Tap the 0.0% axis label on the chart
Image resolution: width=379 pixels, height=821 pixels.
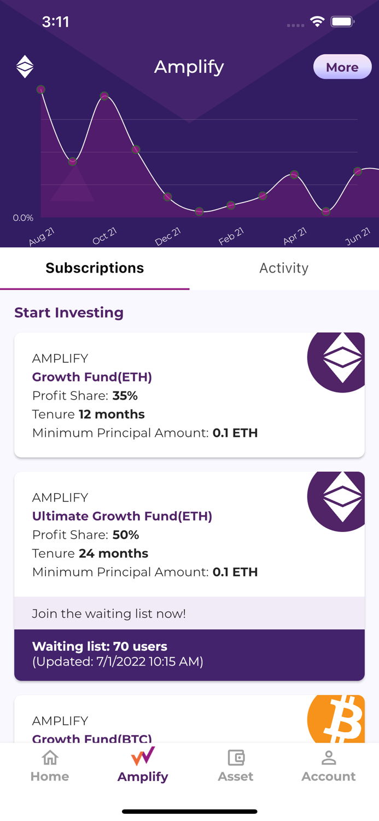22,217
